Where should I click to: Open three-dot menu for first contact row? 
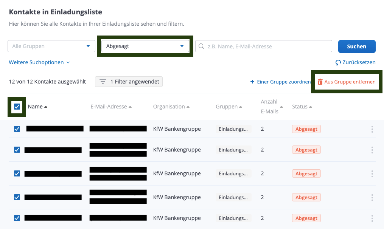tap(372, 129)
